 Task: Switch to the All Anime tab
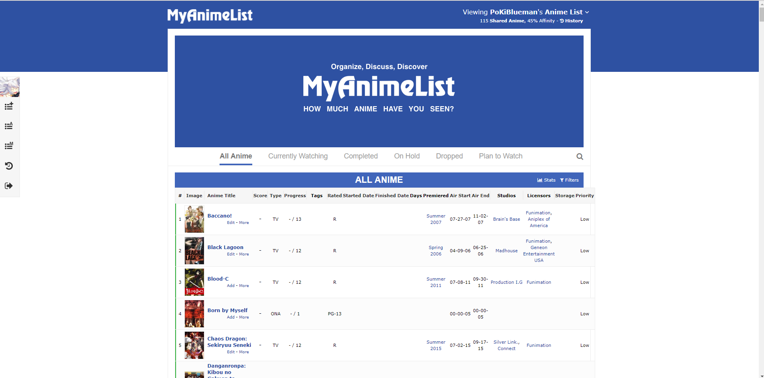coord(236,156)
